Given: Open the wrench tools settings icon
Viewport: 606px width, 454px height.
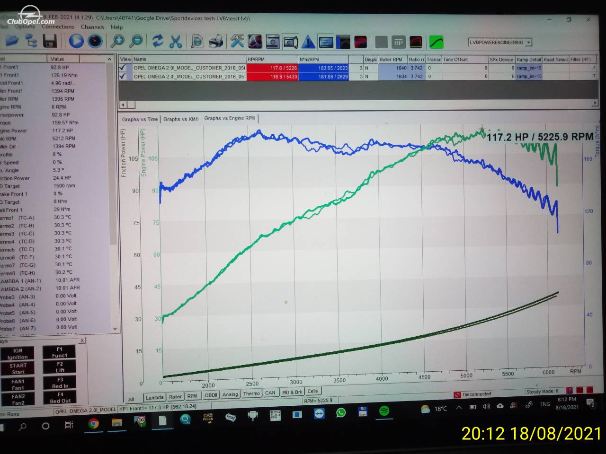Looking at the screenshot, I should click(x=237, y=42).
